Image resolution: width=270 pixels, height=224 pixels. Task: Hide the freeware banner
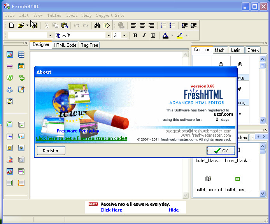pyautogui.click(x=174, y=210)
